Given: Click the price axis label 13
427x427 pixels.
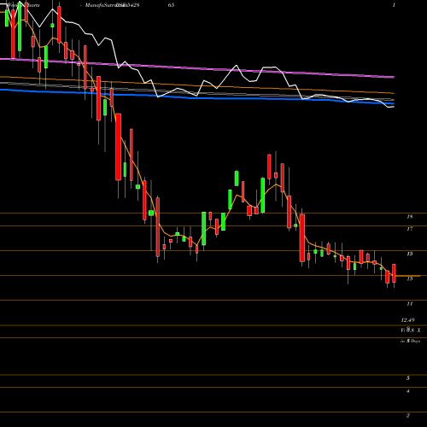Looking at the screenshot, I should 410,278.
